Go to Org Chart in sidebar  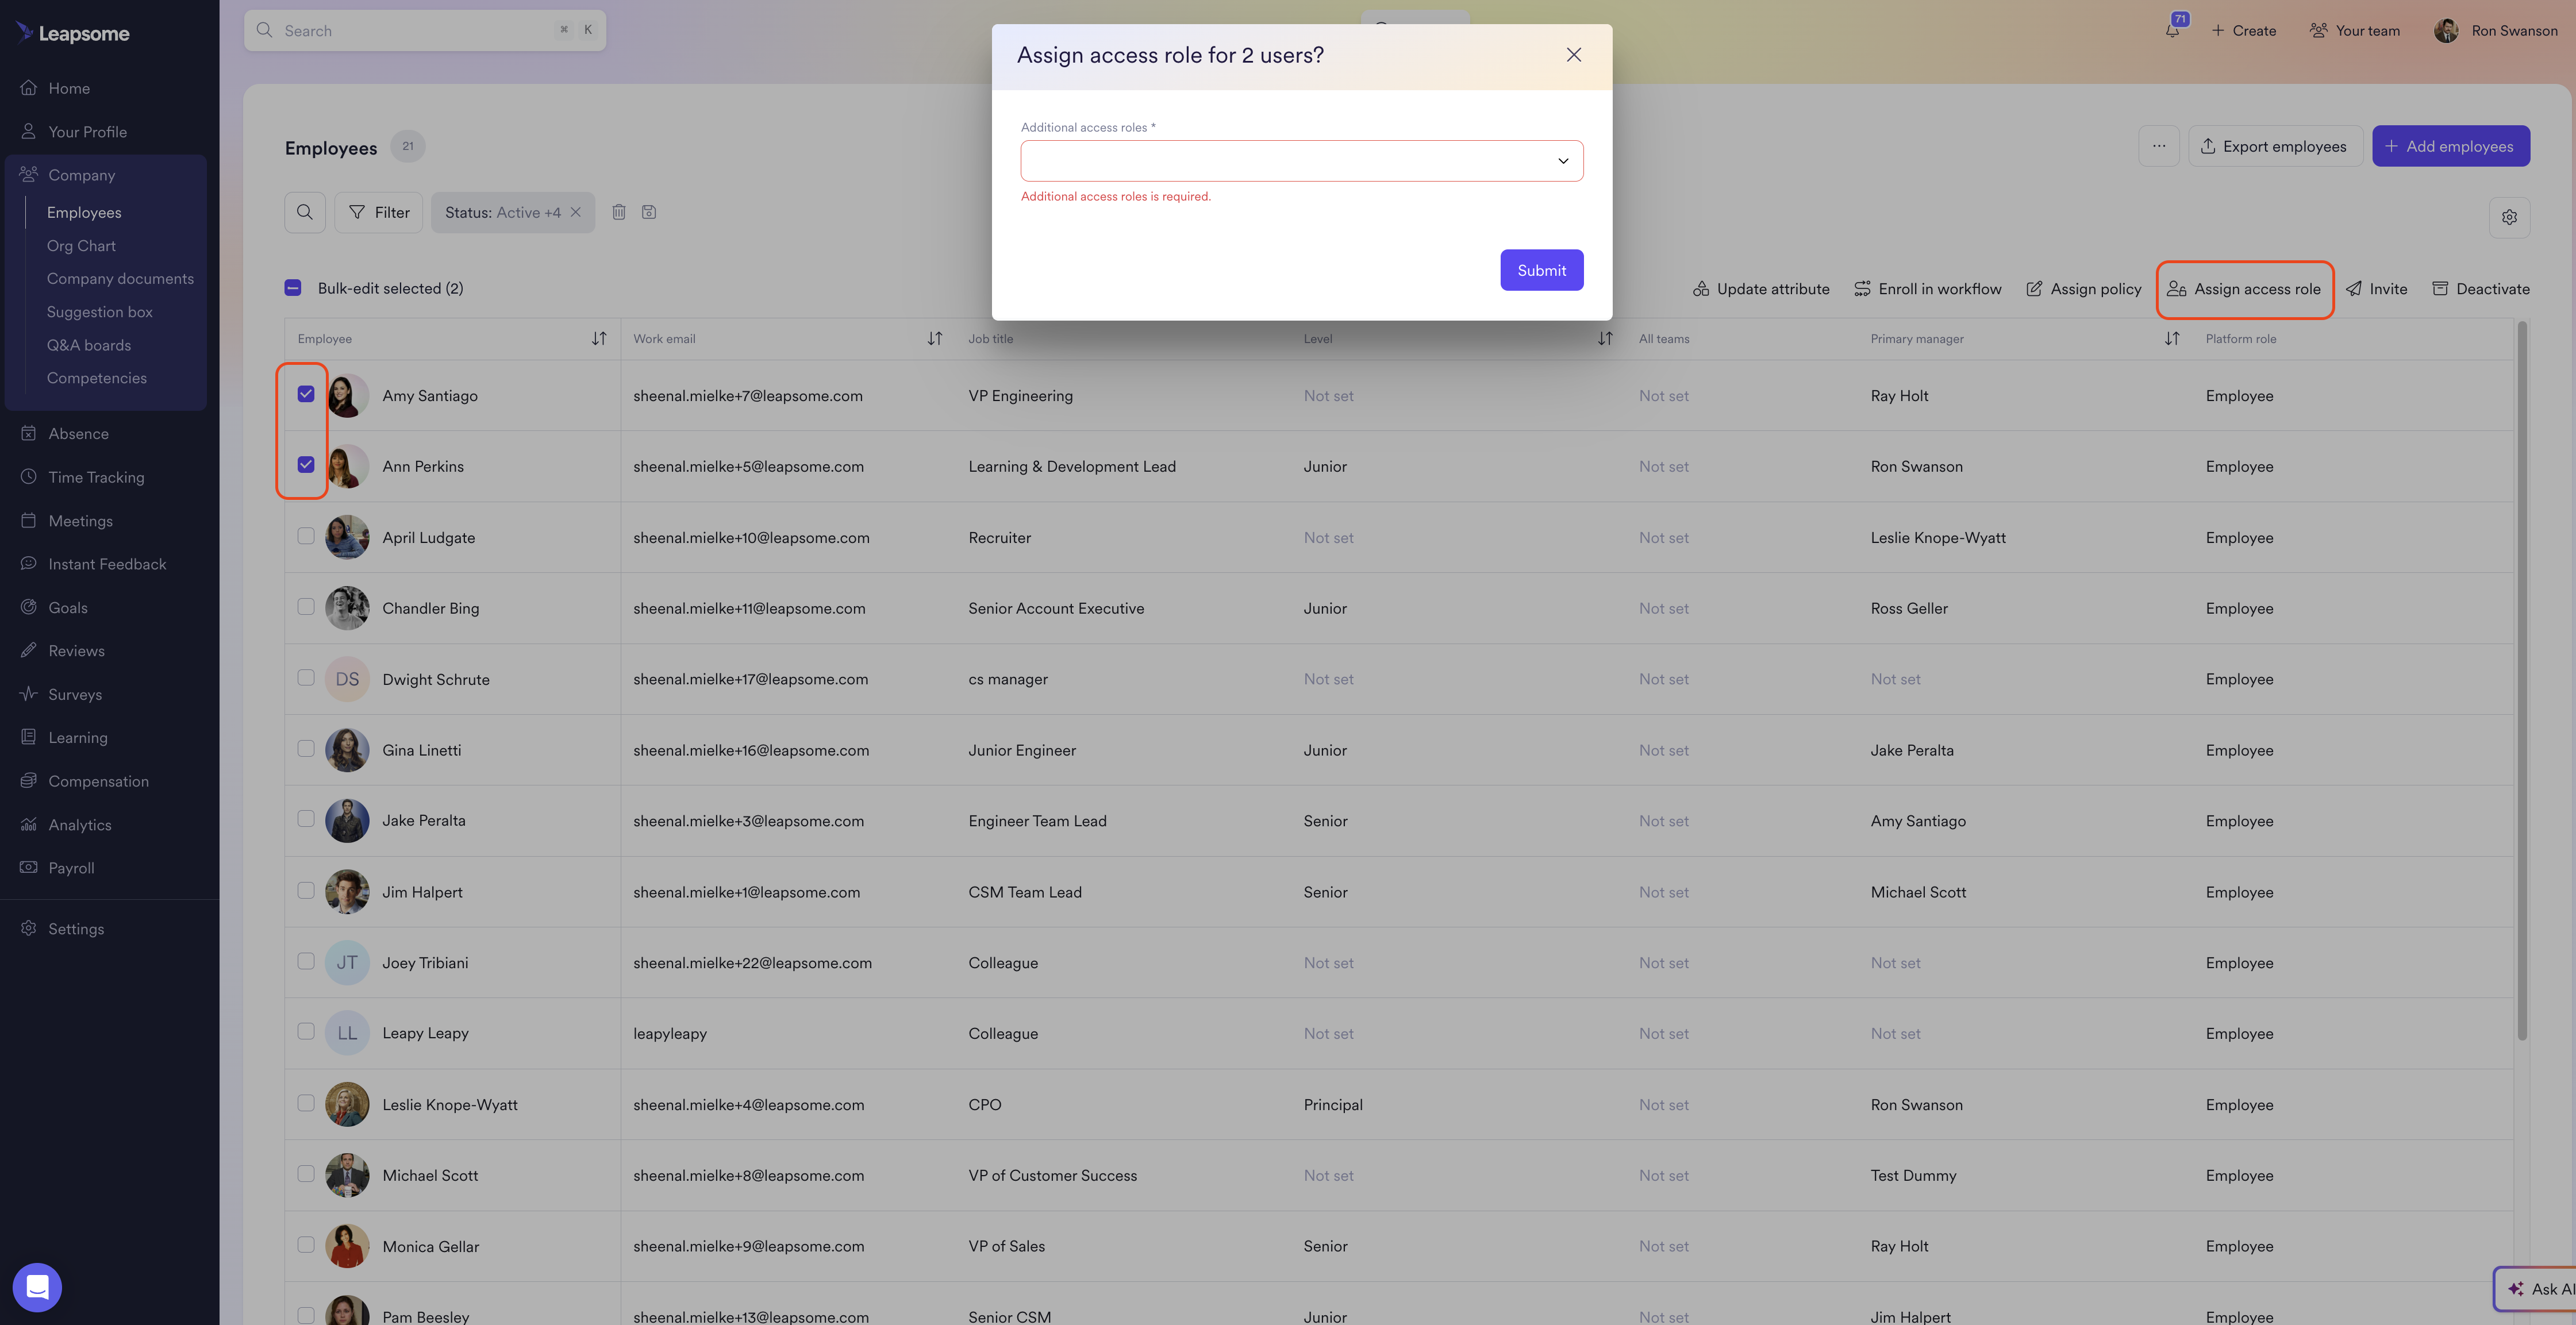tap(81, 246)
